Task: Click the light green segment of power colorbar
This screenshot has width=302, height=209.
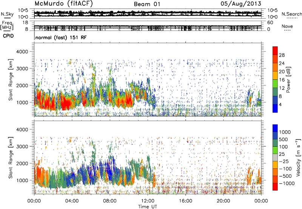Action: point(275,84)
